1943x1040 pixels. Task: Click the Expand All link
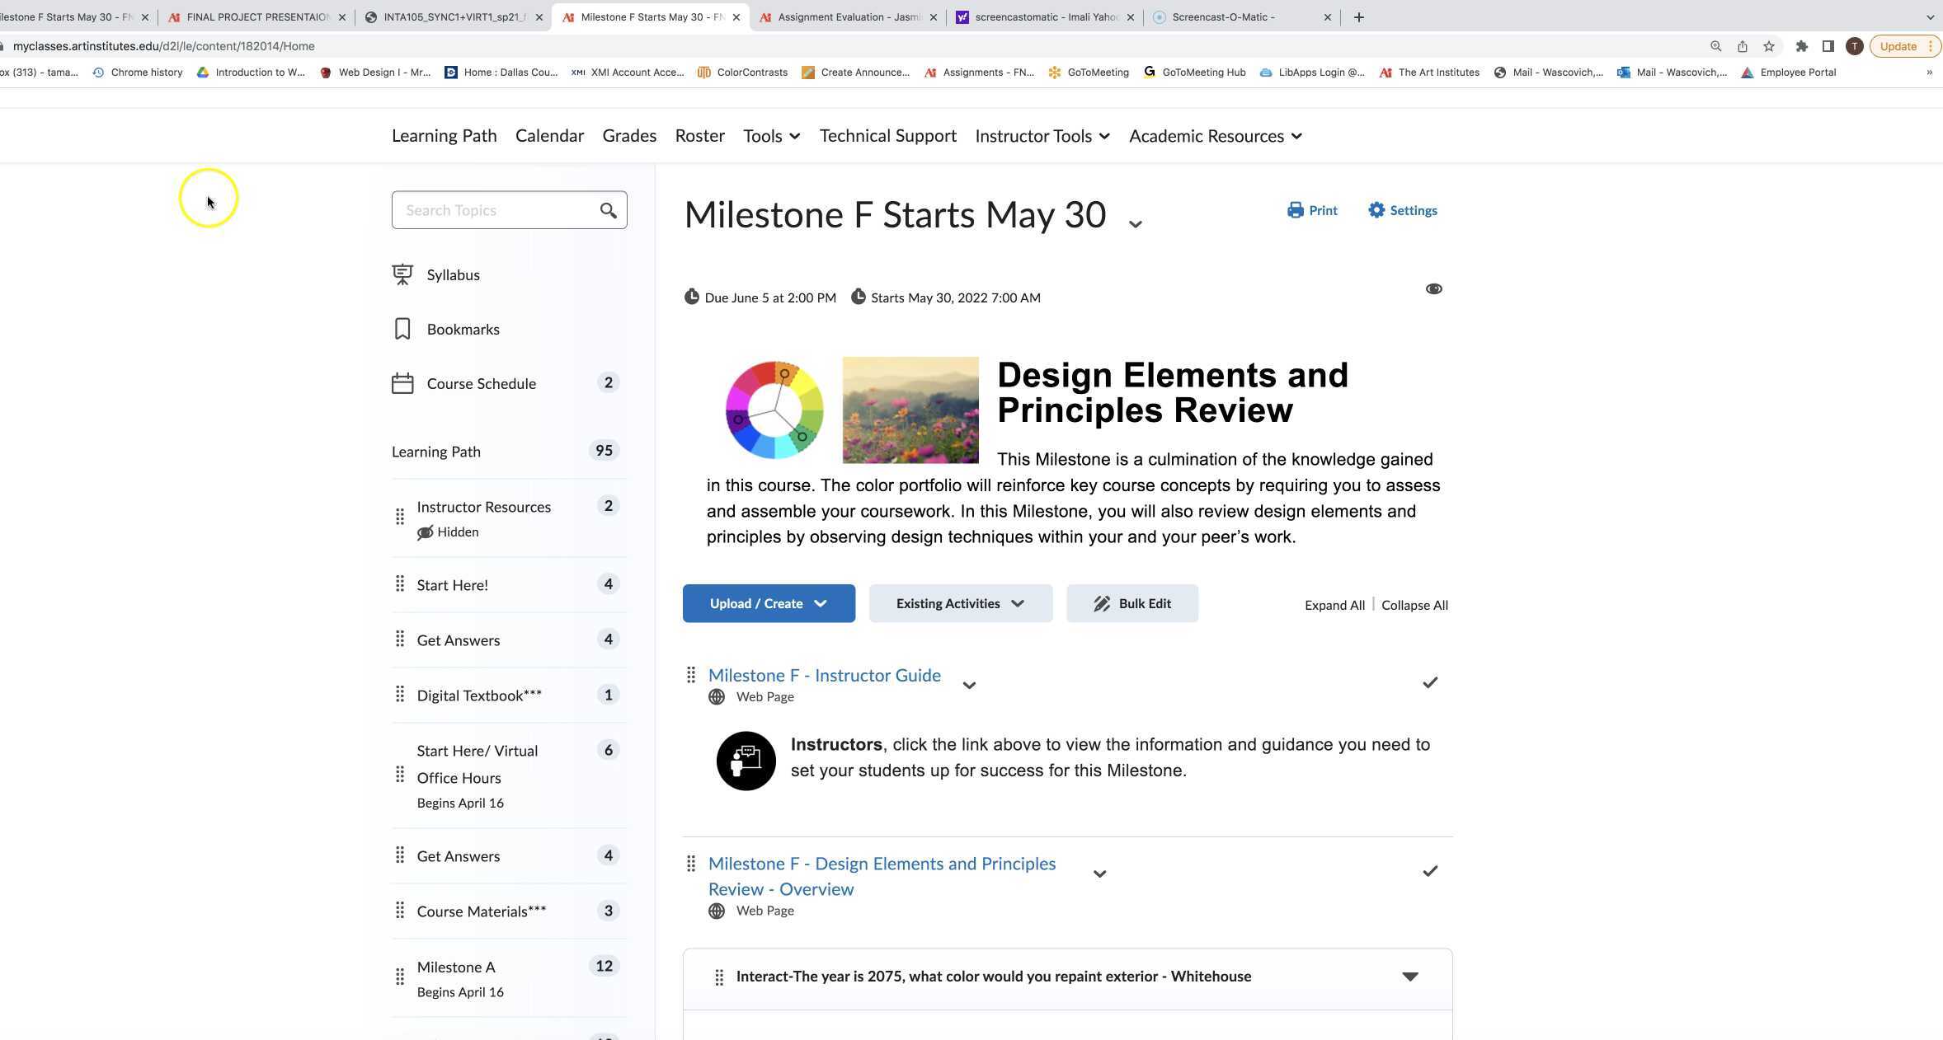1334,605
